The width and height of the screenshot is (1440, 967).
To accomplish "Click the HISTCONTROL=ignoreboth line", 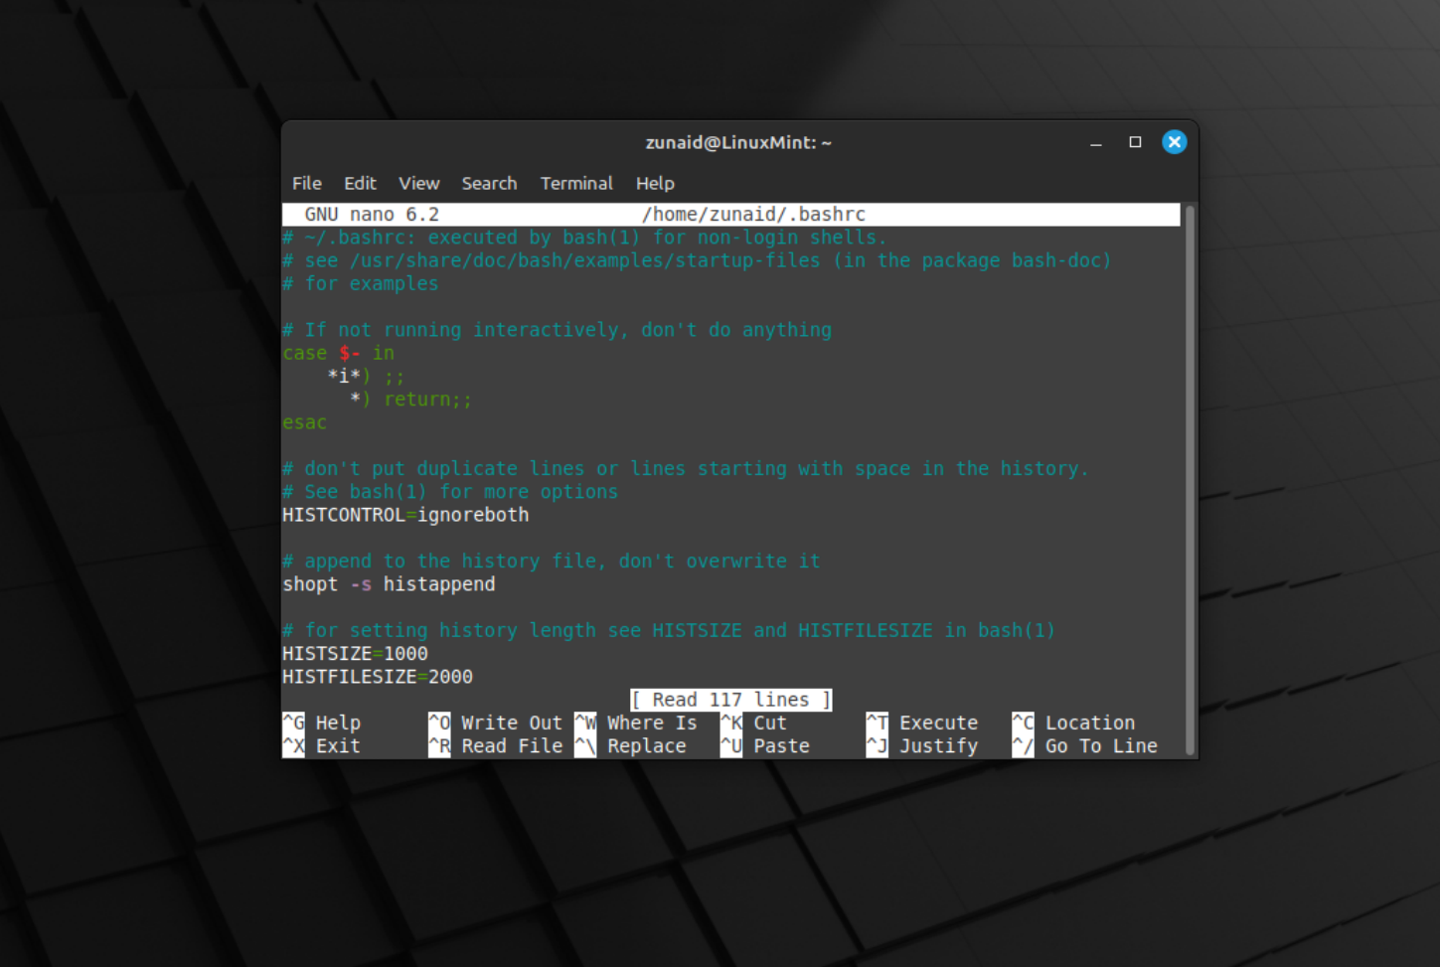I will click(x=405, y=515).
